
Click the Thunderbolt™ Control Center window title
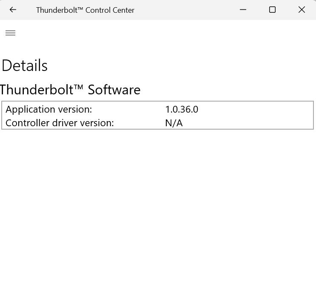(85, 10)
